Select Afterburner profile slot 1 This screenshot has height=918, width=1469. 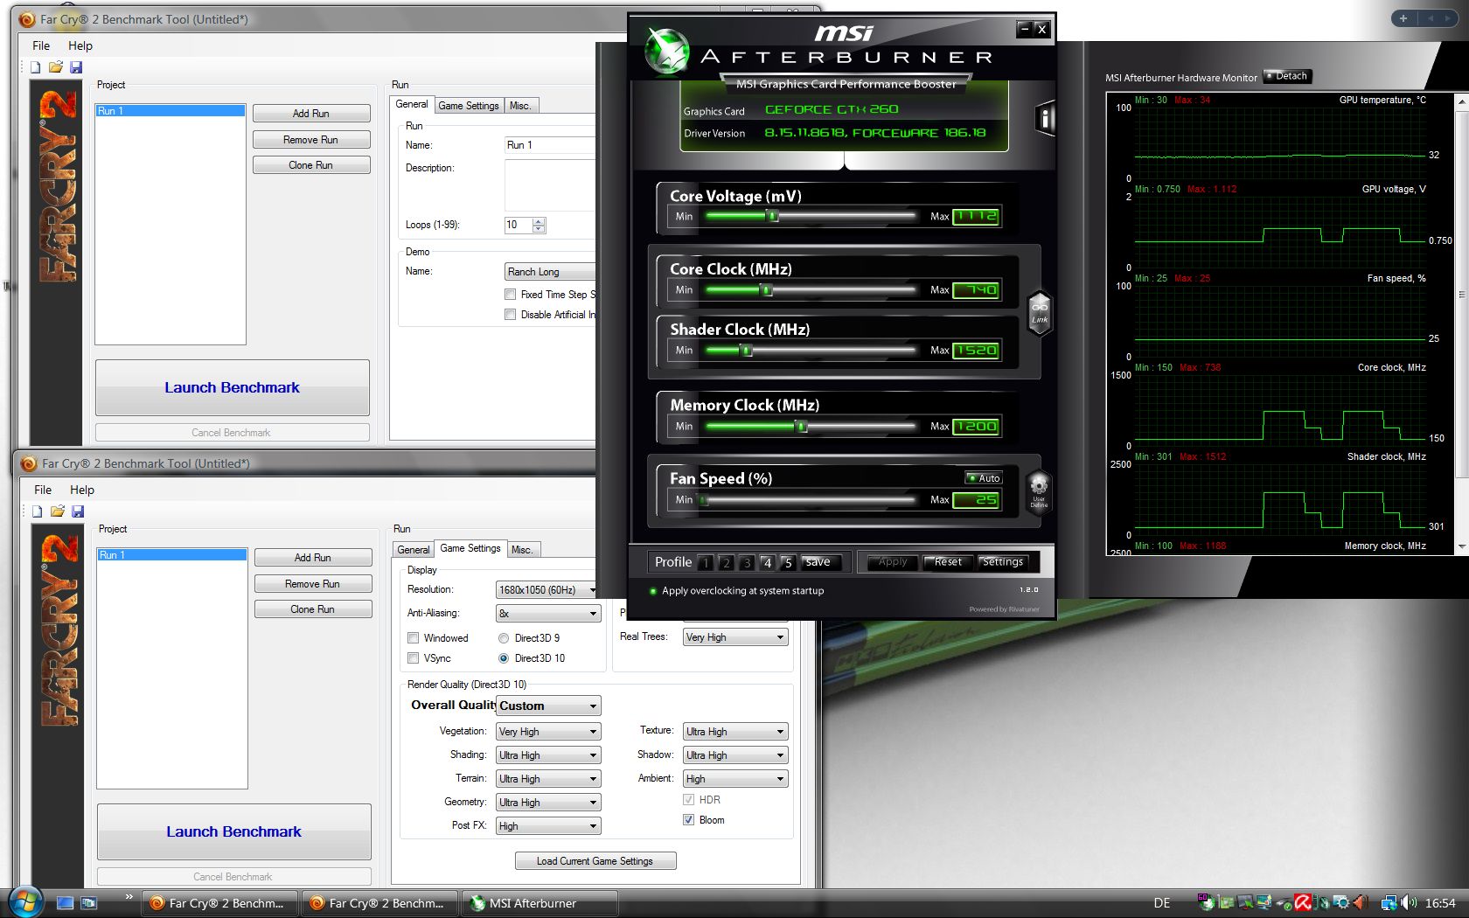706,563
